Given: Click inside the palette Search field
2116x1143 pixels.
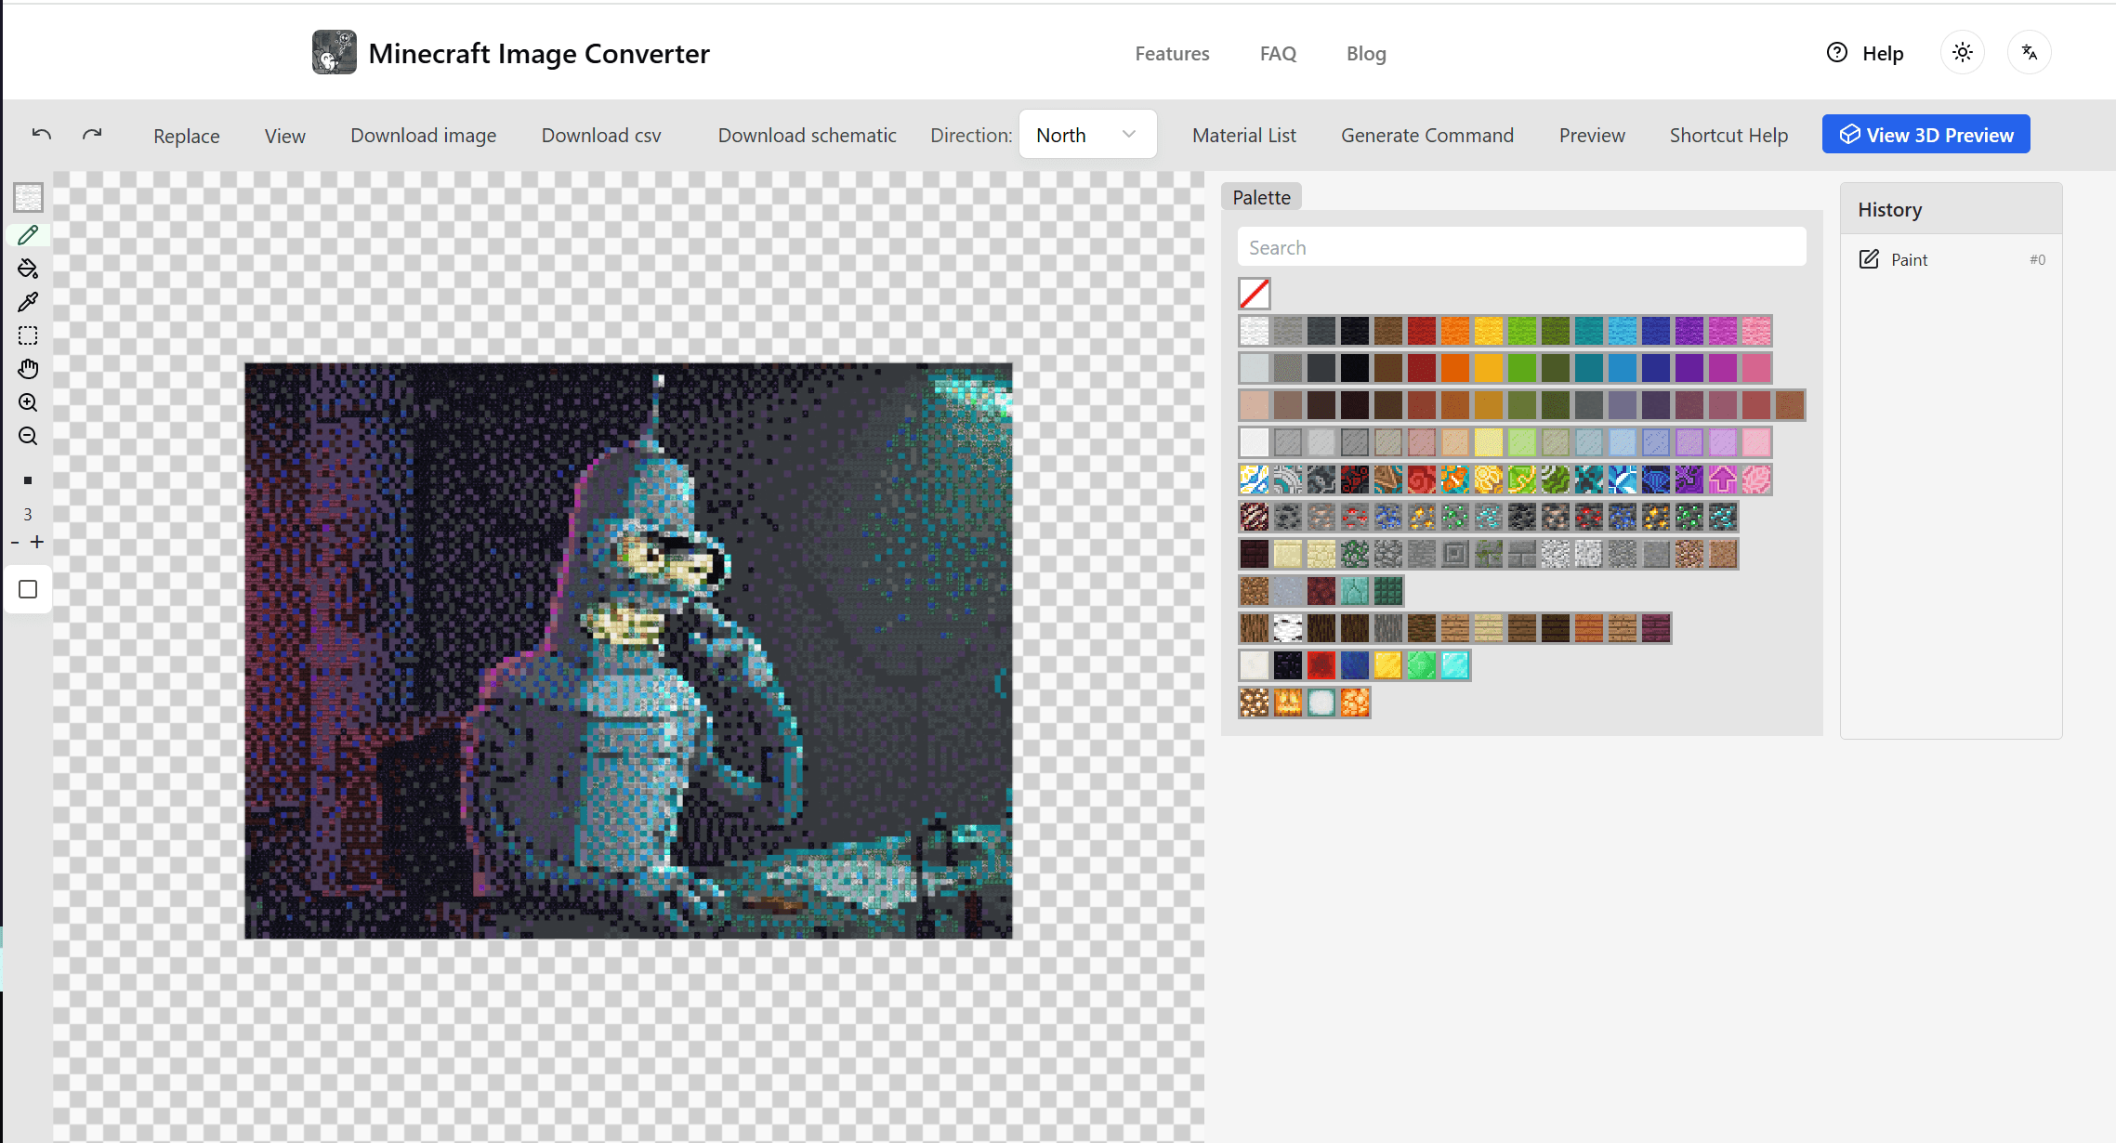Looking at the screenshot, I should point(1521,246).
